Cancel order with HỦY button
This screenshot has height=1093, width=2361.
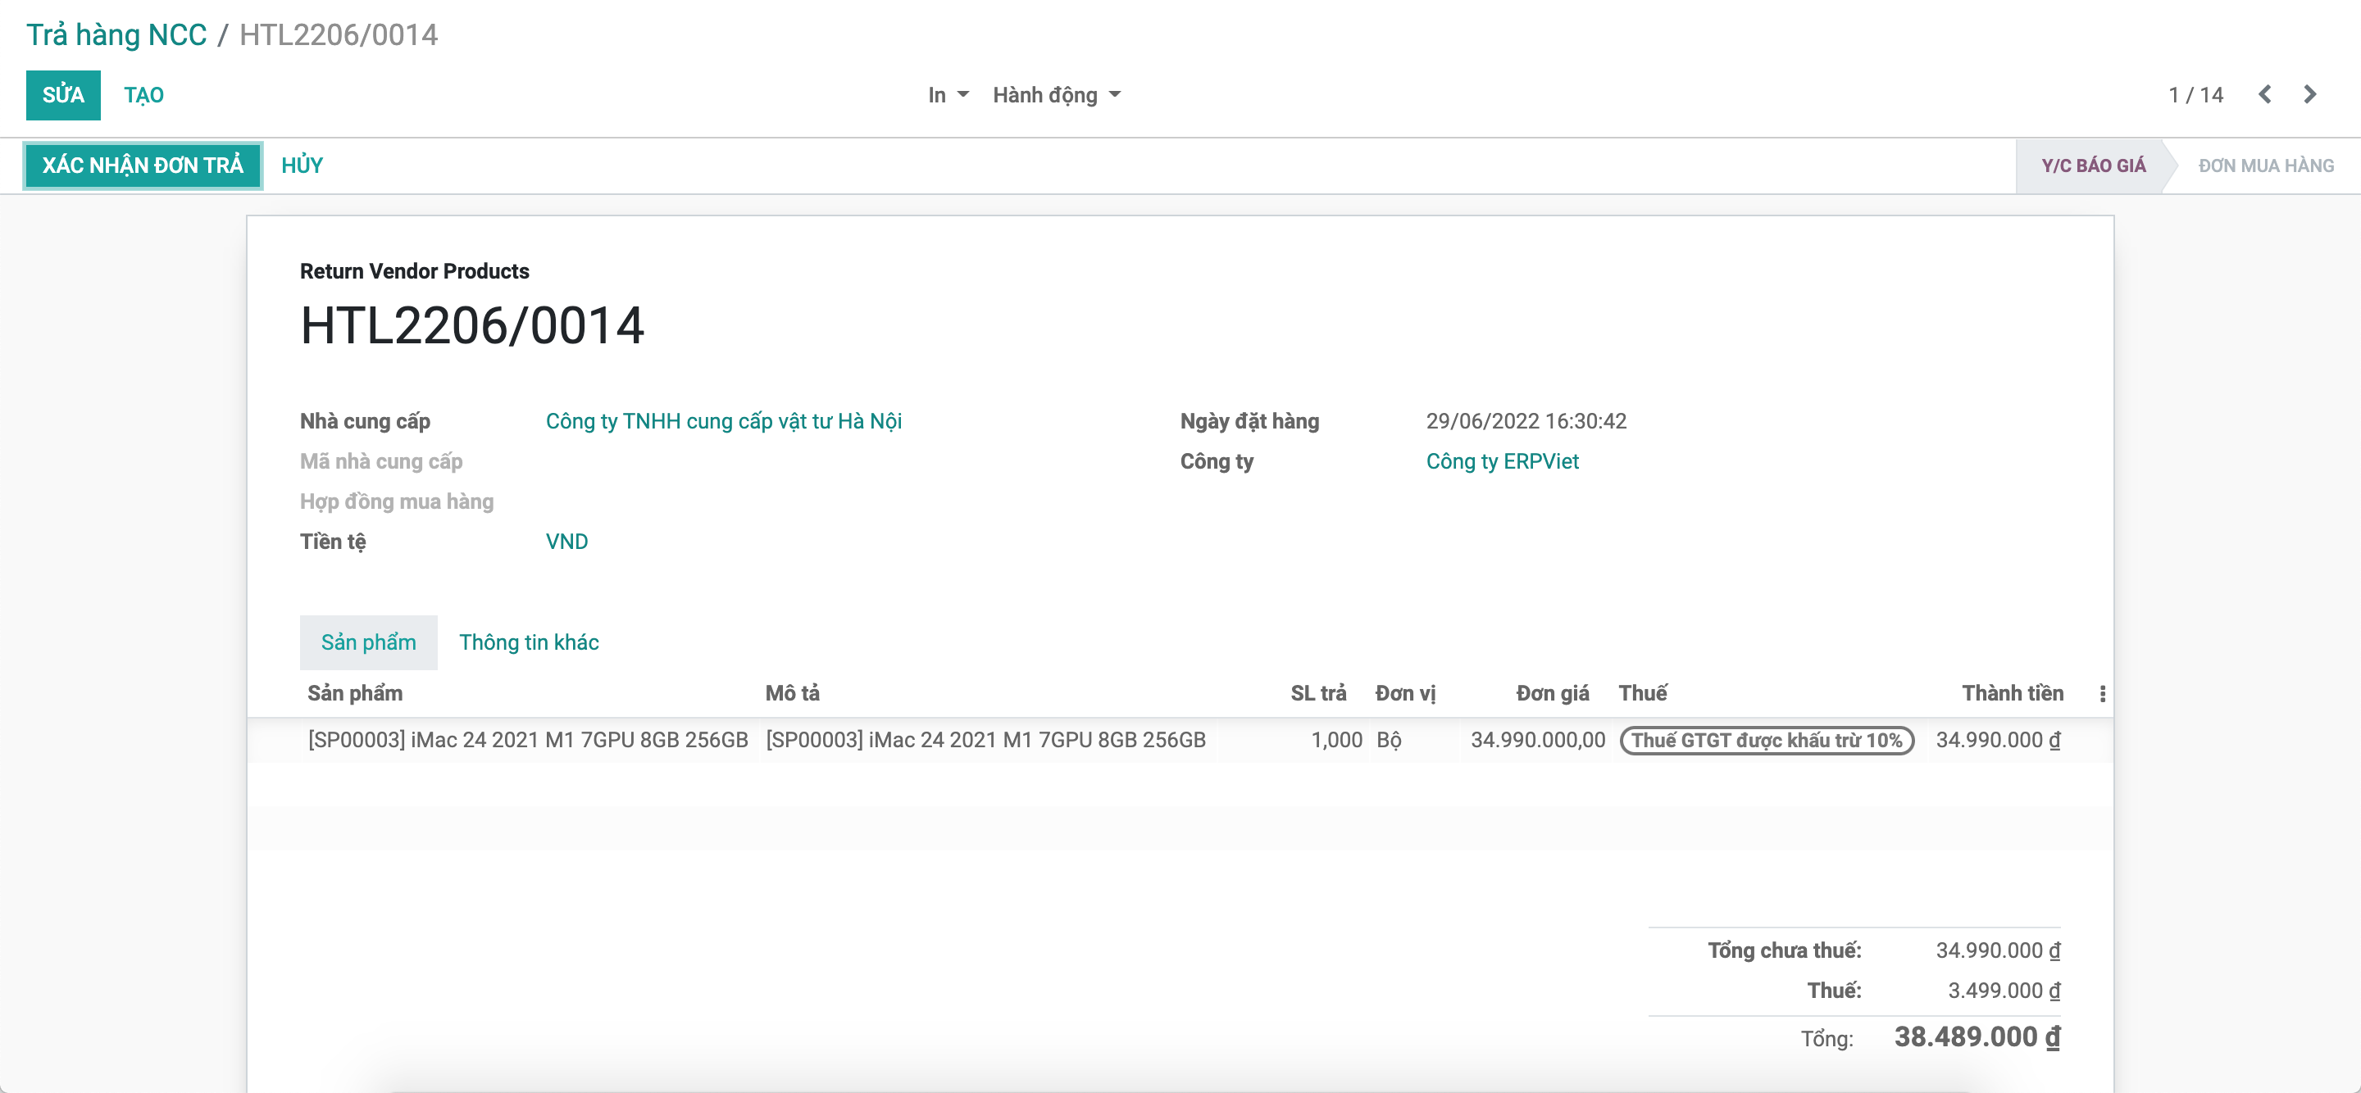point(302,165)
